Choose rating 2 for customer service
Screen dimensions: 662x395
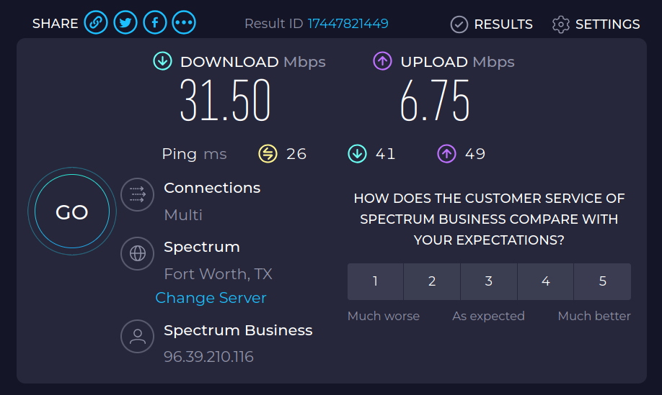[432, 281]
